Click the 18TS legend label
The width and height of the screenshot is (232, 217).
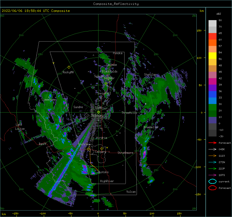tap(222, 175)
